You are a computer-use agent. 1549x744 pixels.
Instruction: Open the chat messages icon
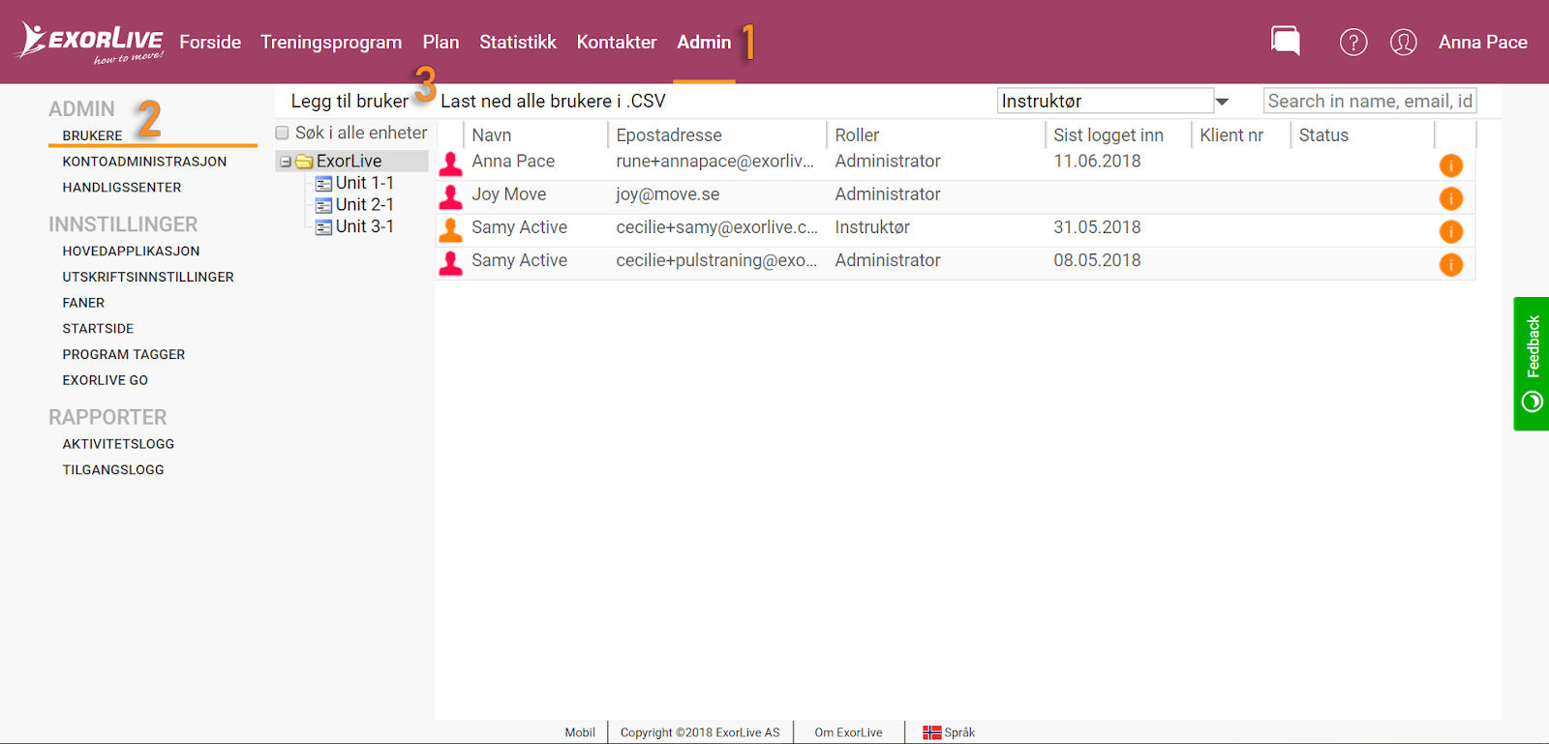pos(1286,41)
